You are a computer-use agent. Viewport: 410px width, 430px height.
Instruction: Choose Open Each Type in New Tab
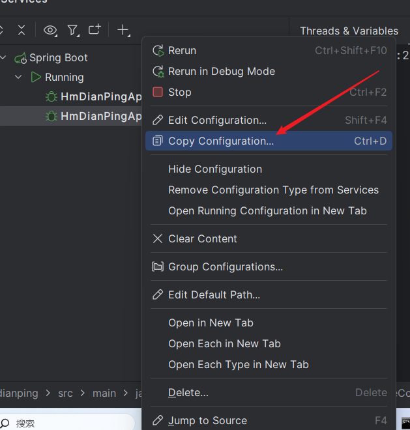point(269,364)
